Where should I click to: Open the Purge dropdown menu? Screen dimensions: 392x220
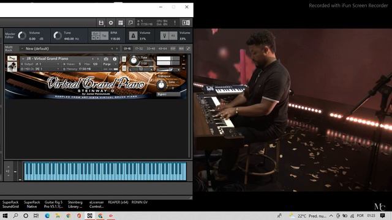(x=109, y=64)
